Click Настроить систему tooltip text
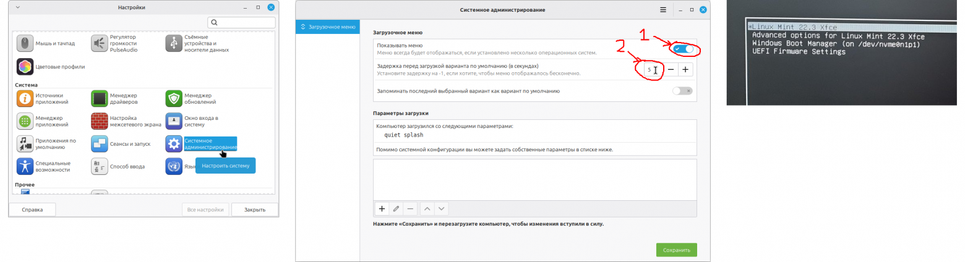 point(225,166)
